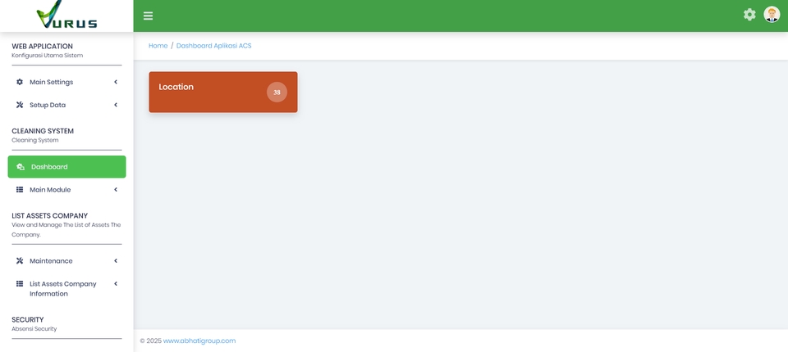
Task: Click the list icon beside Main Module
Action: (x=20, y=190)
